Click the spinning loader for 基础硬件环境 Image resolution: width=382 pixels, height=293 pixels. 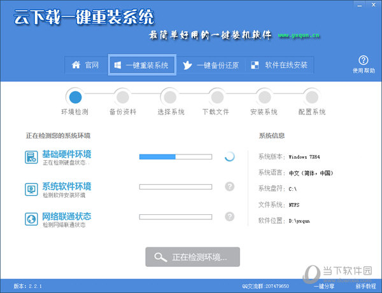point(229,156)
